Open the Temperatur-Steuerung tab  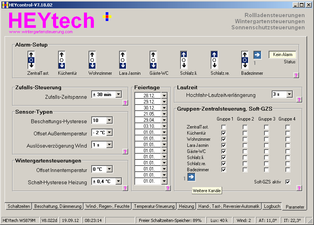(154, 206)
